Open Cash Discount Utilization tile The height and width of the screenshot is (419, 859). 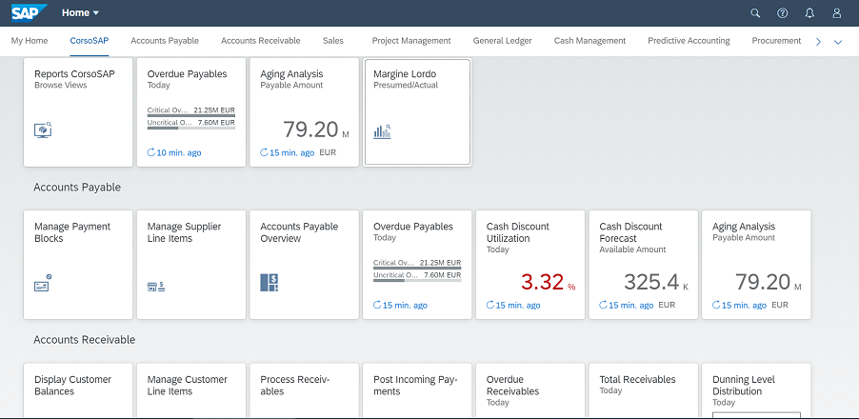[530, 265]
